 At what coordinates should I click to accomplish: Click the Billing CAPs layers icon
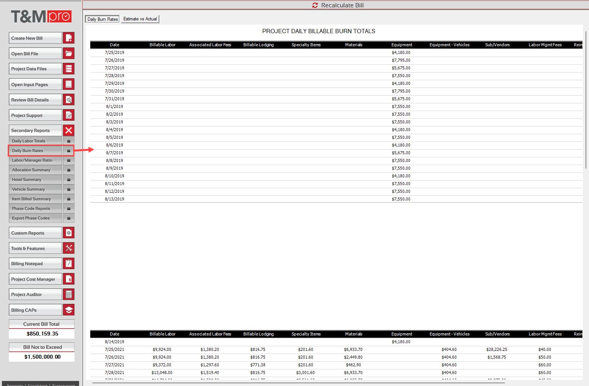click(69, 310)
